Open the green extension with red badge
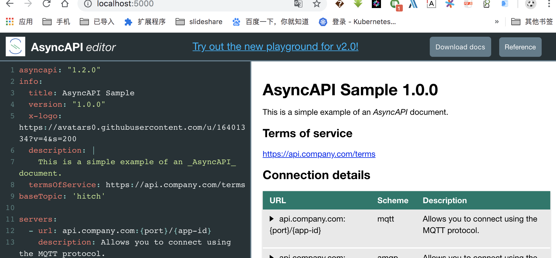 396,5
